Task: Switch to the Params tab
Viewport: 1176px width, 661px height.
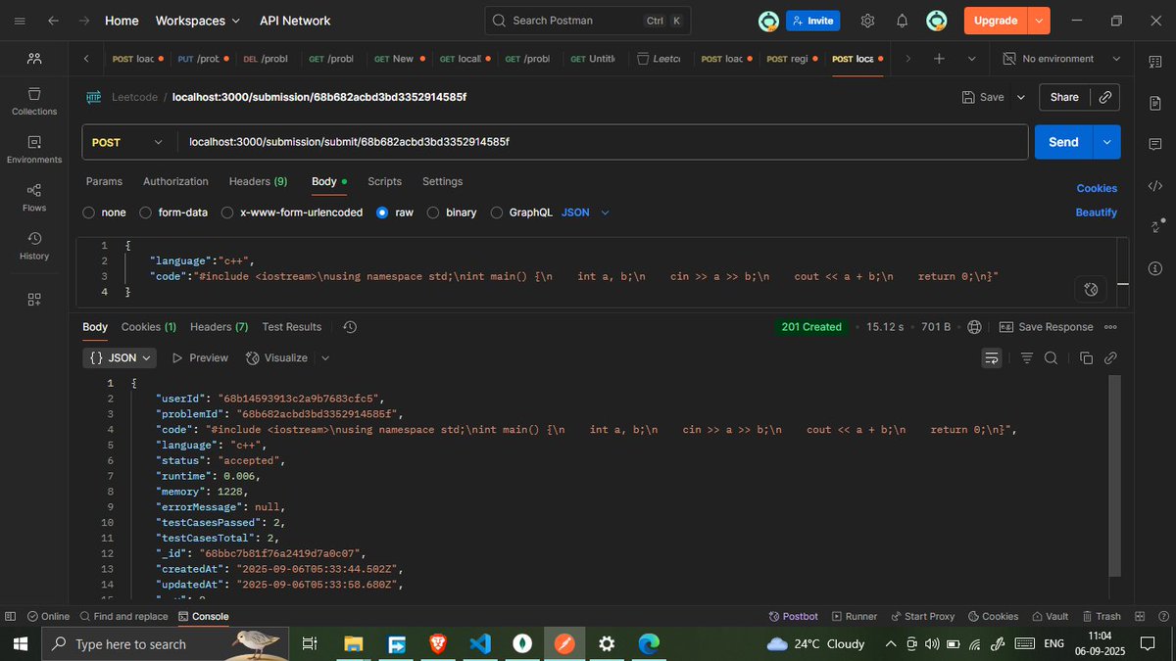Action: (x=104, y=182)
